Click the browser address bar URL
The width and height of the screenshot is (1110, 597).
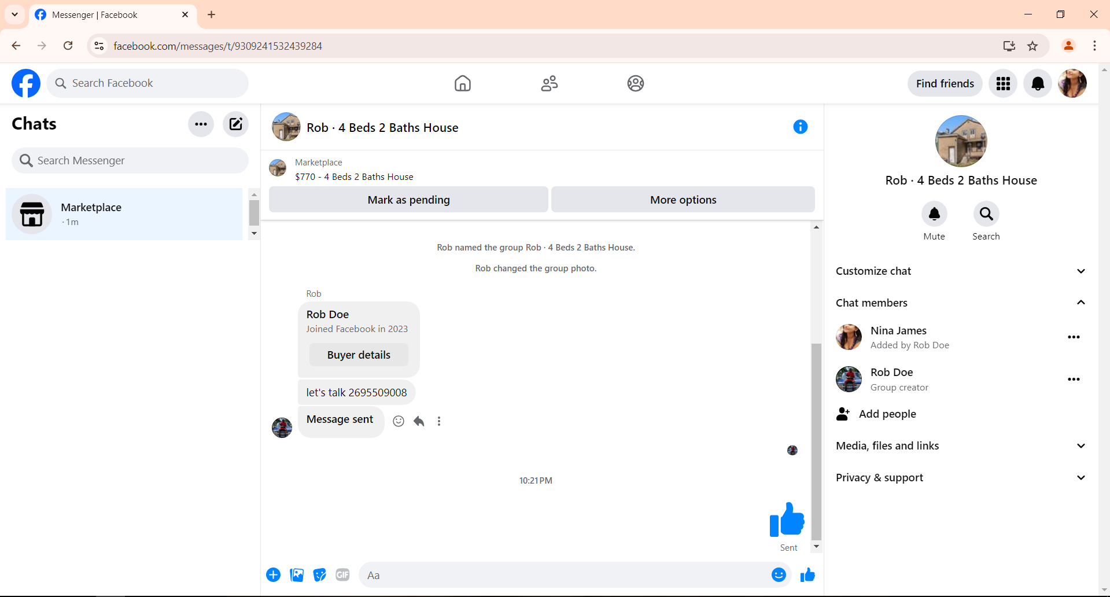pos(217,46)
